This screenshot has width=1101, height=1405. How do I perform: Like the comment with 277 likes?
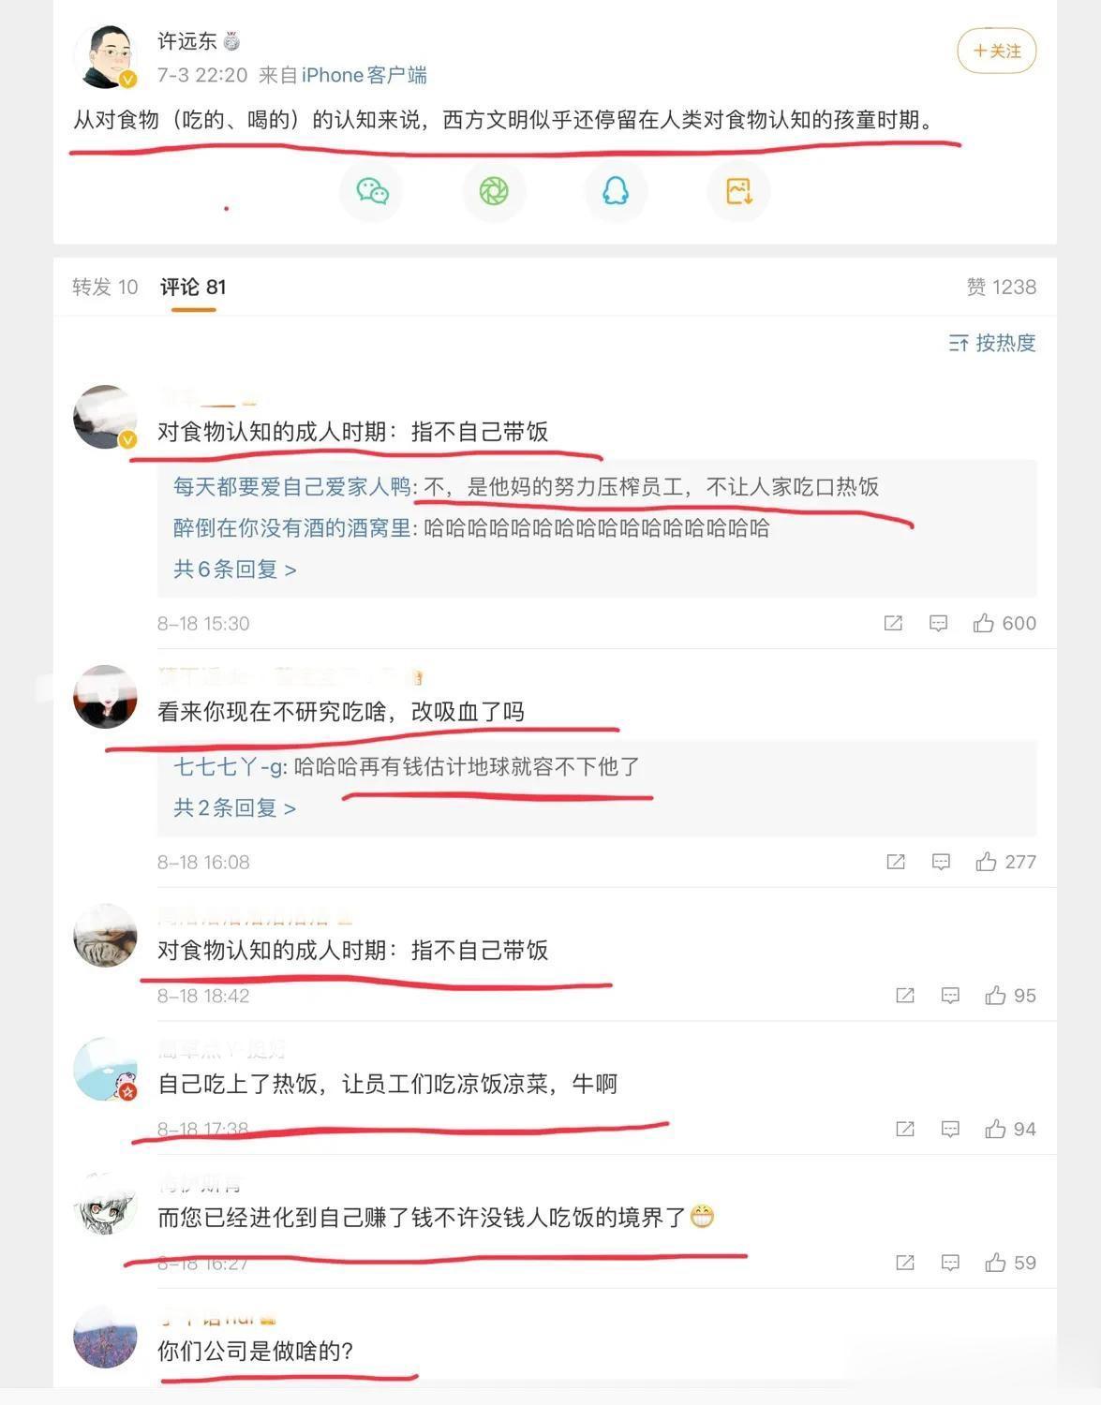coord(1005,862)
